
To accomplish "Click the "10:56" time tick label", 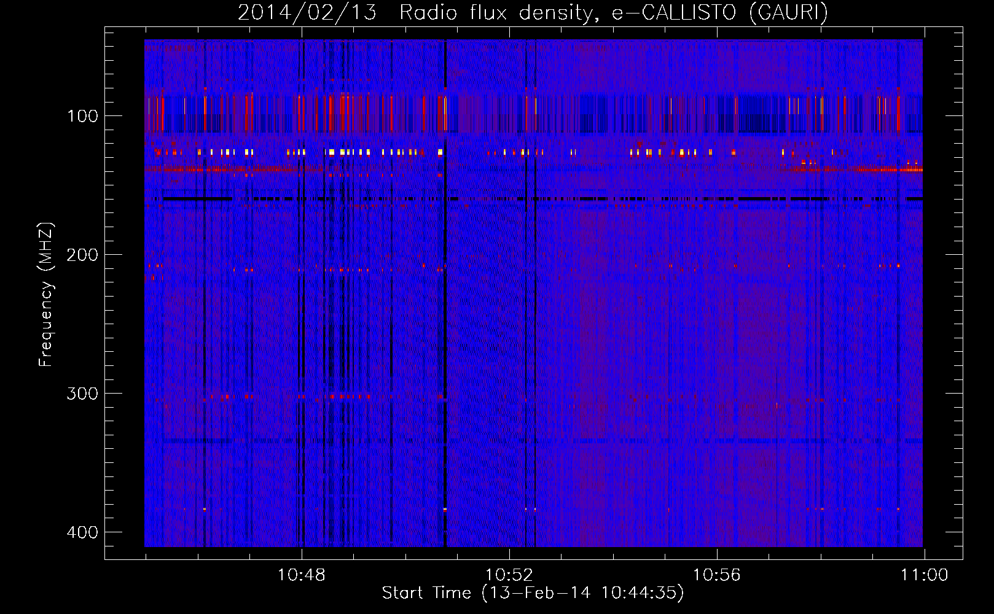I will 716,575.
